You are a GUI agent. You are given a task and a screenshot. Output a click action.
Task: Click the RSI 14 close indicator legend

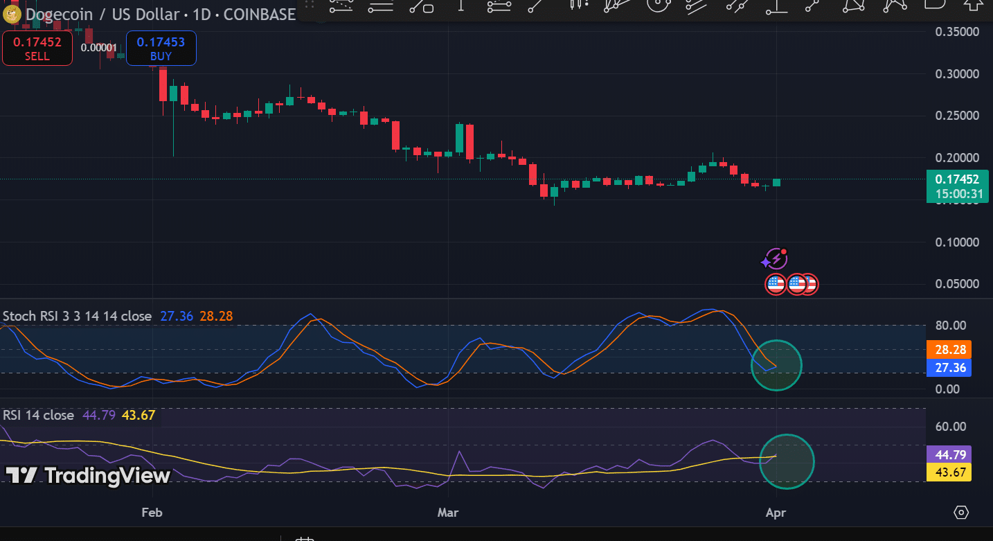tap(38, 416)
